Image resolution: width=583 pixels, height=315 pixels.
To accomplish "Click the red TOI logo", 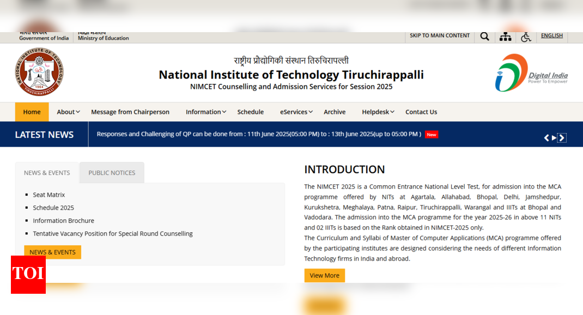I will click(x=28, y=274).
